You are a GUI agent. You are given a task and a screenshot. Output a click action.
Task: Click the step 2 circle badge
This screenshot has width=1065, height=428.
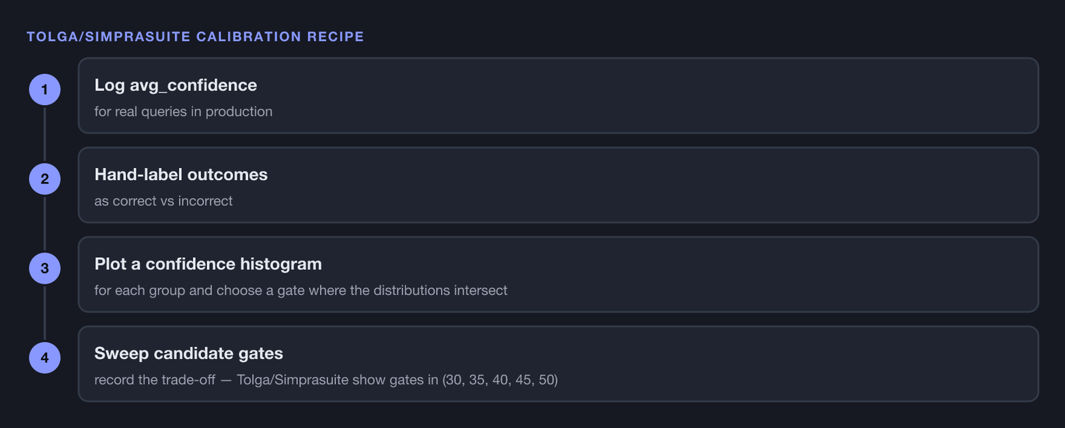tap(45, 179)
